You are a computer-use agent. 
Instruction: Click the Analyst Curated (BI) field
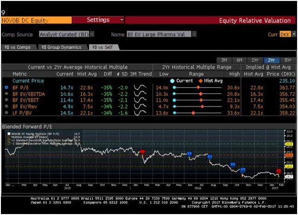(64, 34)
